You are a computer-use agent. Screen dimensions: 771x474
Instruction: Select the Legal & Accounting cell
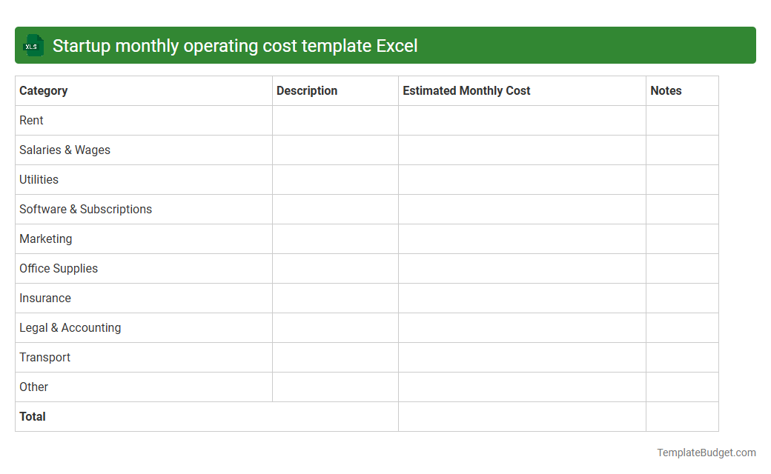click(70, 327)
